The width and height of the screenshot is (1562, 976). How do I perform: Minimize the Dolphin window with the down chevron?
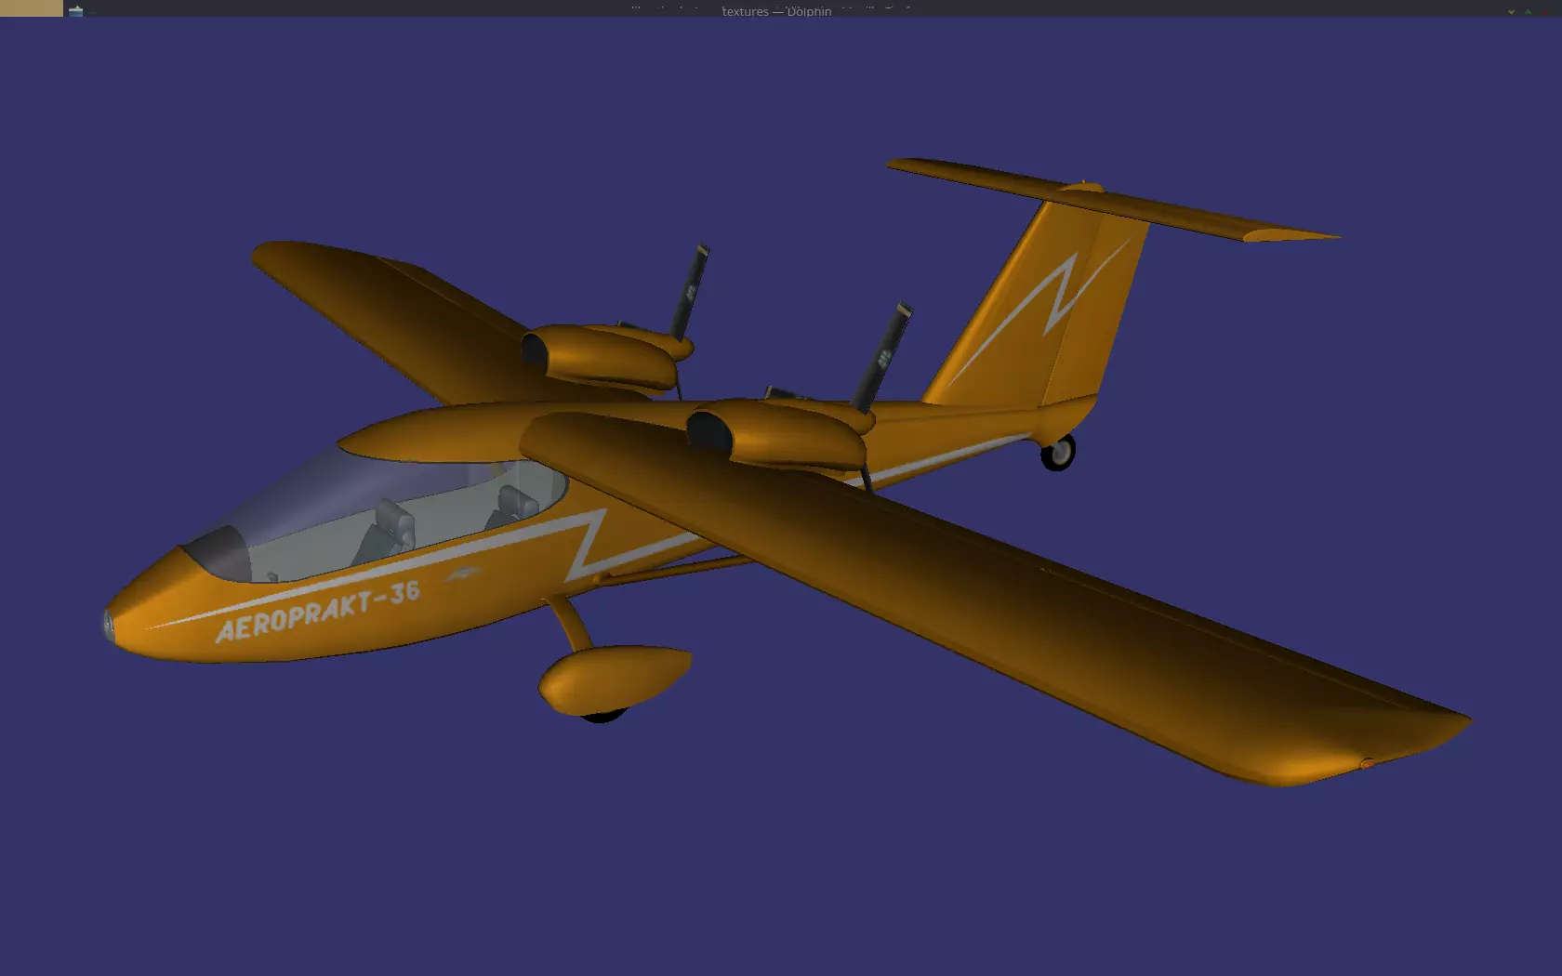pyautogui.click(x=1511, y=12)
